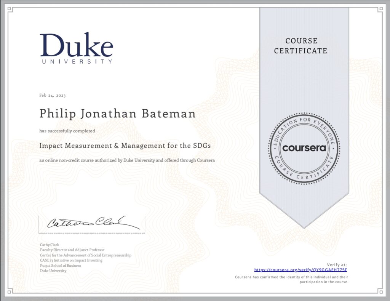Image resolution: width=390 pixels, height=301 pixels.
Task: Click the 'Duke University' line under Fuqua
Action: [x=53, y=271]
